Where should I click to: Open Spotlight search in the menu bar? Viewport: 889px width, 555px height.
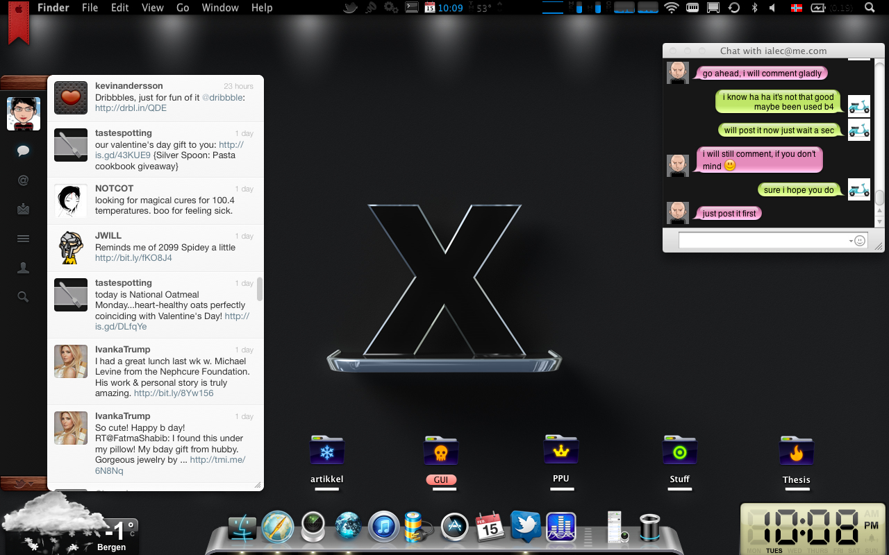[x=870, y=8]
